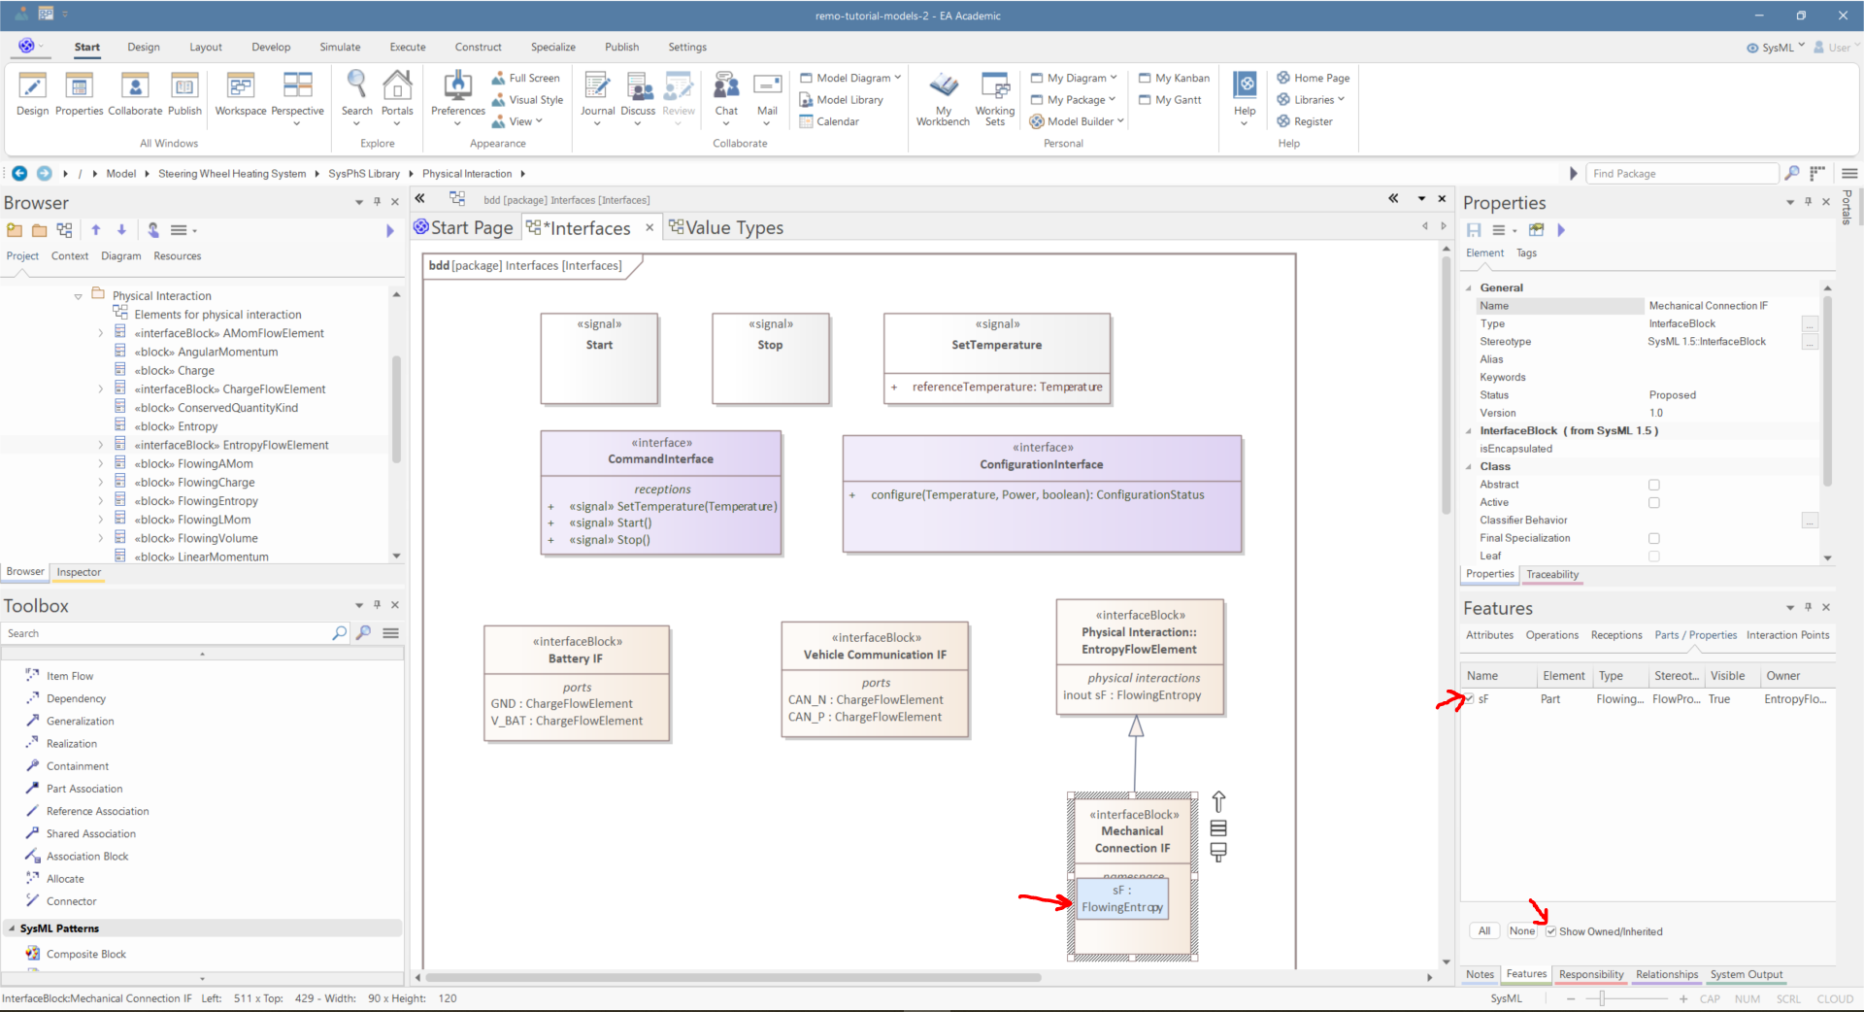The image size is (1864, 1012).
Task: Open the Preferences ribbon icon
Action: click(457, 87)
